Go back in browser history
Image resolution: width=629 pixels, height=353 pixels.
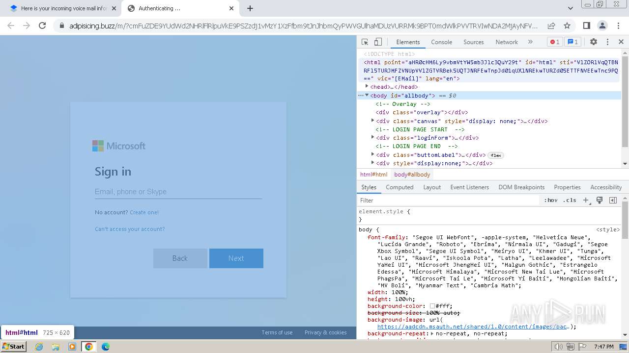[11, 25]
